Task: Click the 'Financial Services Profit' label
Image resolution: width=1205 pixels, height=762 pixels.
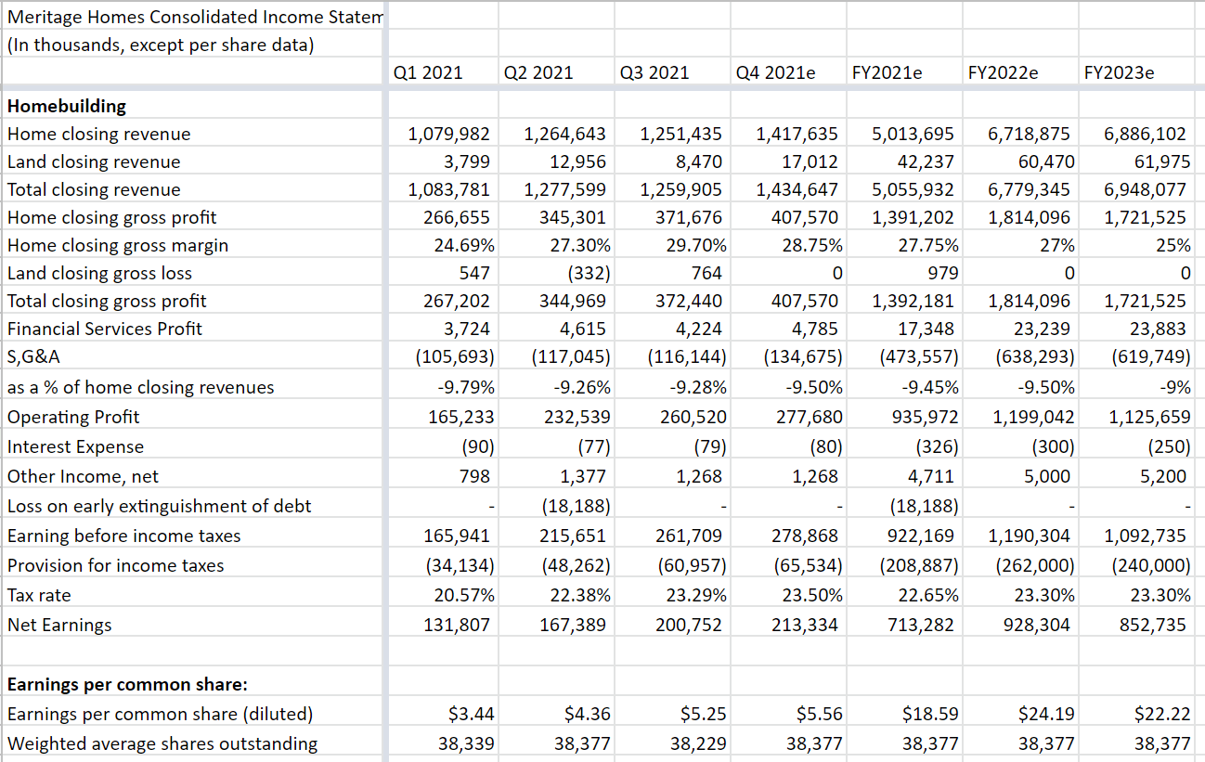Action: [104, 329]
